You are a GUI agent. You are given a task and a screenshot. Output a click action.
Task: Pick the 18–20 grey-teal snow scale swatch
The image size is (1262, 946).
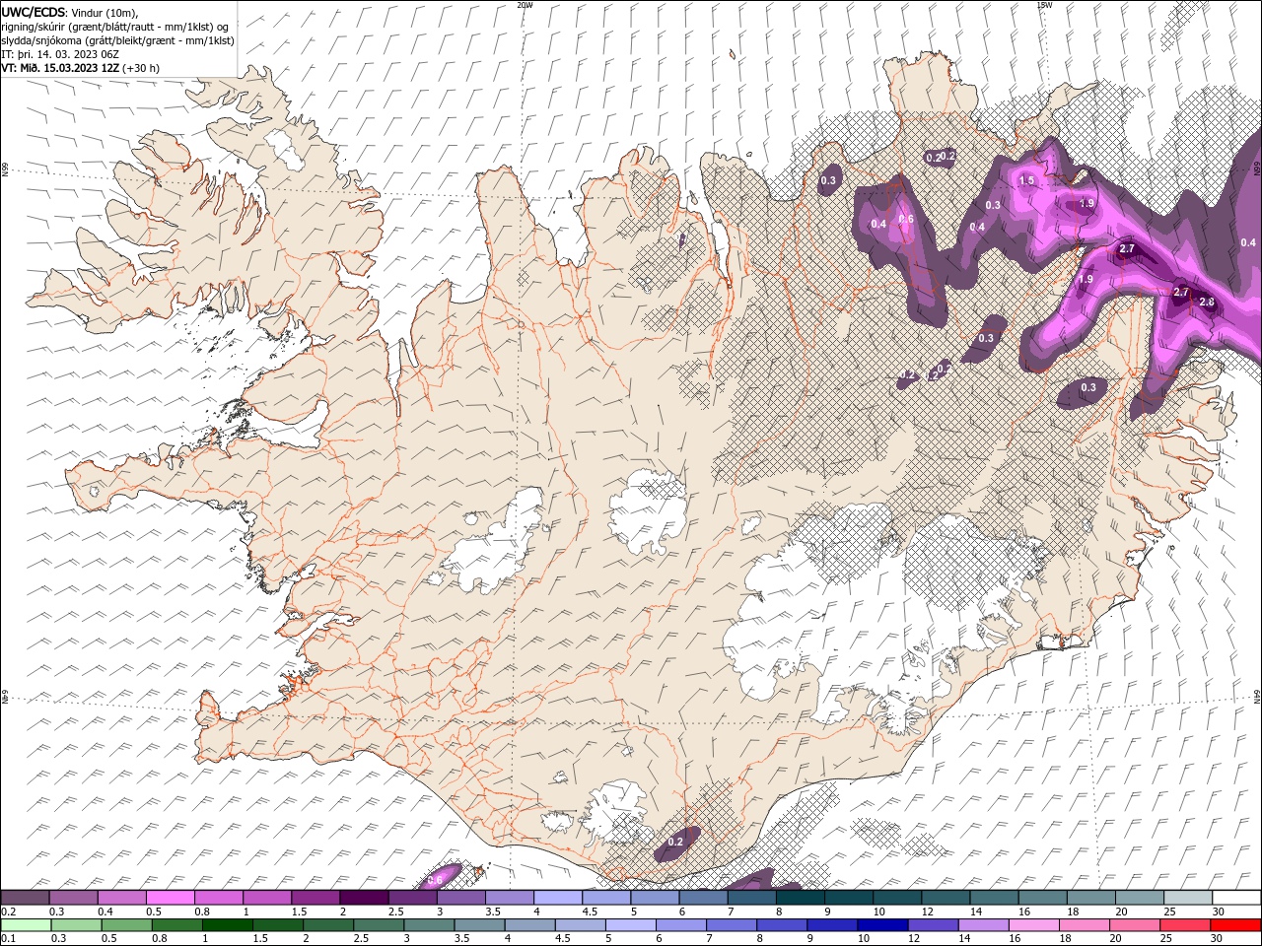pos(1090,898)
